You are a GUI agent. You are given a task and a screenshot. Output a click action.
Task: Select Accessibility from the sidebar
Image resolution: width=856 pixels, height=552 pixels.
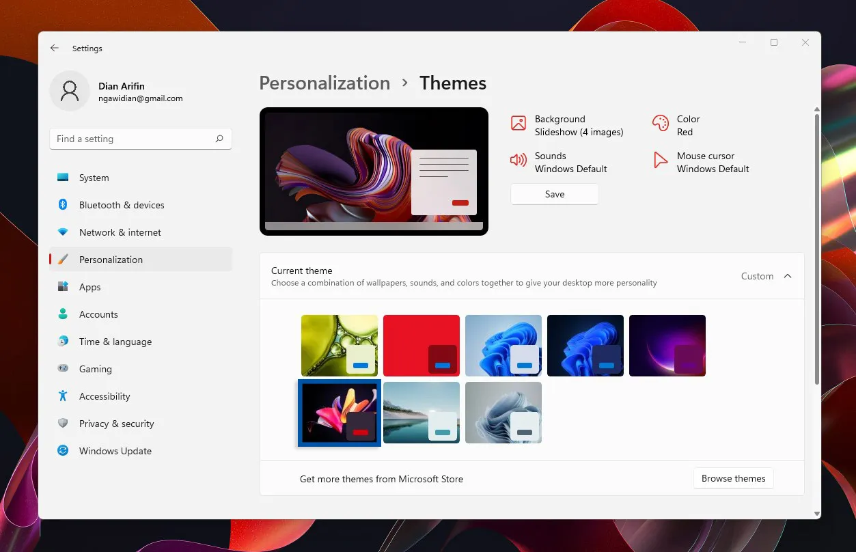105,396
